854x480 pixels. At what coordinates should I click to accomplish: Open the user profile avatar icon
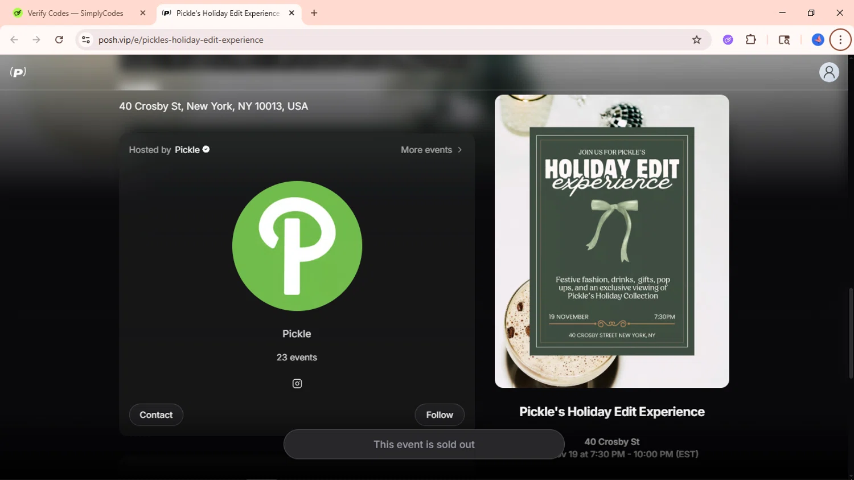829,72
